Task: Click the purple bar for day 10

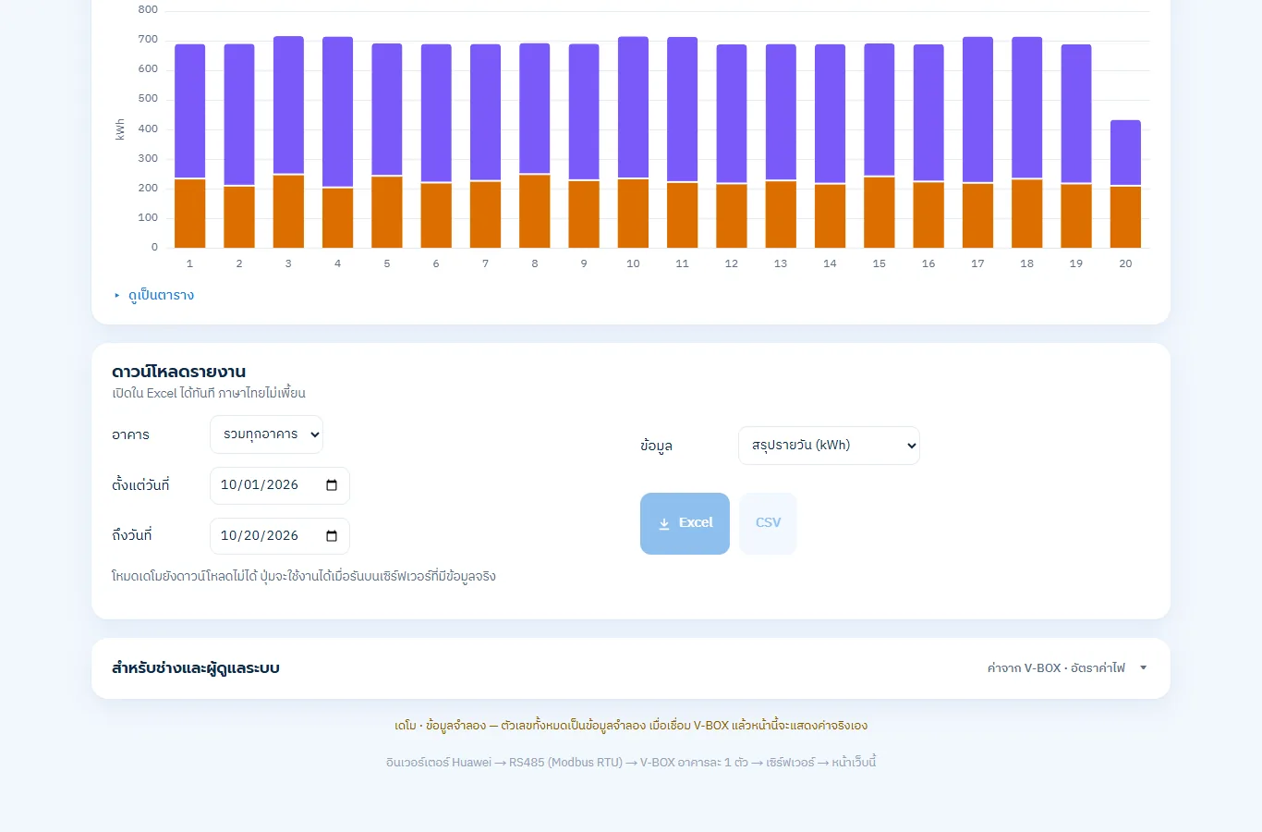Action: [x=633, y=107]
